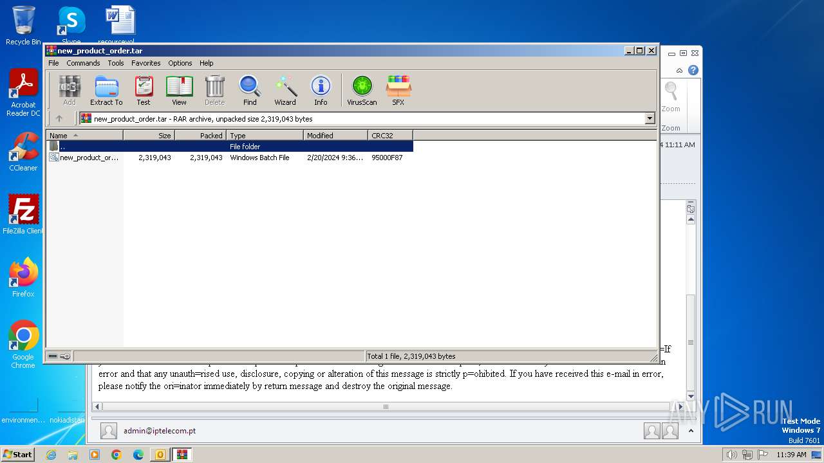This screenshot has height=463, width=824.
Task: Expand the archive path dropdown
Action: pyautogui.click(x=650, y=118)
